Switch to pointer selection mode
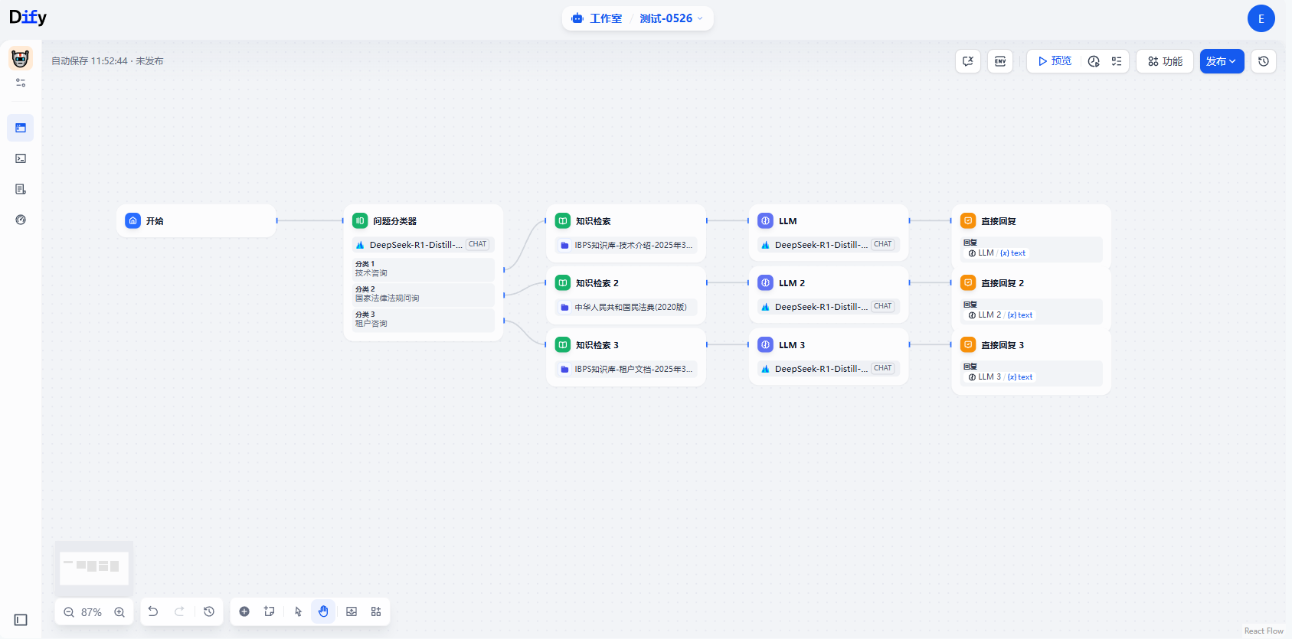Image resolution: width=1292 pixels, height=639 pixels. (x=299, y=611)
